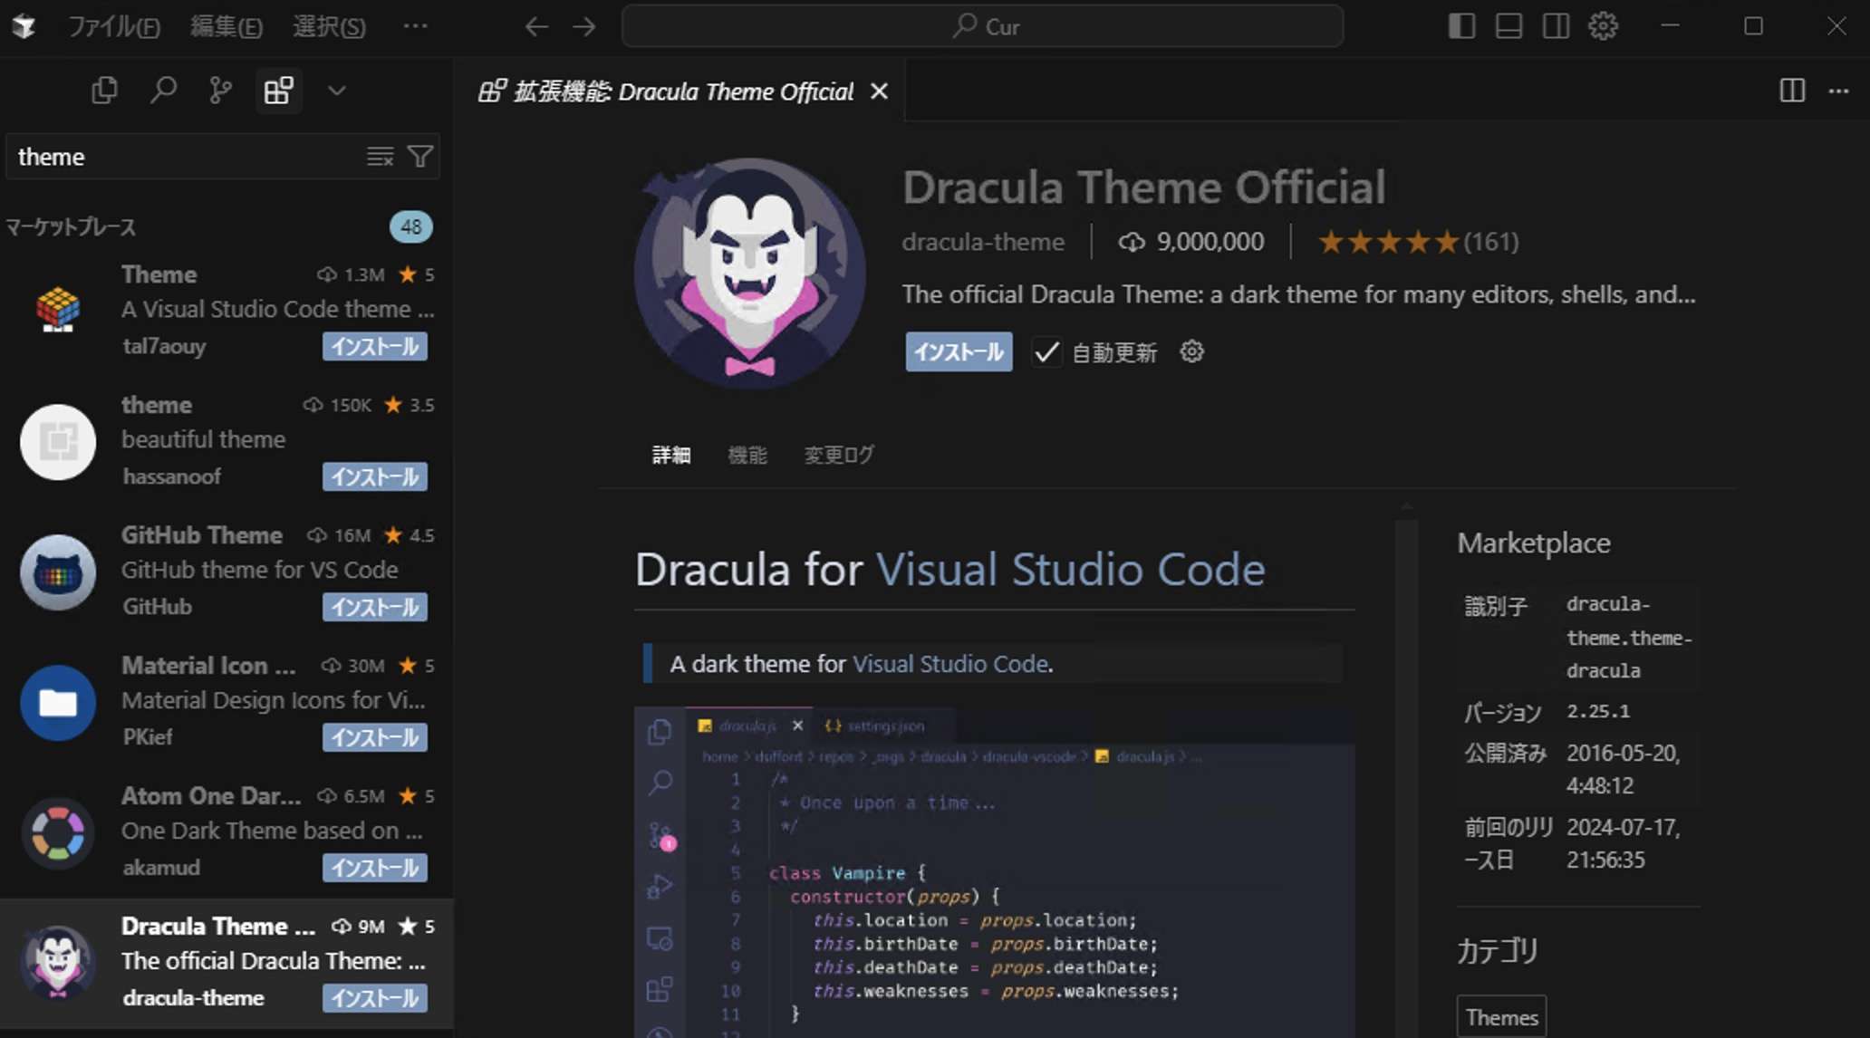
Task: Open settings gear in title bar
Action: pos(1603,26)
